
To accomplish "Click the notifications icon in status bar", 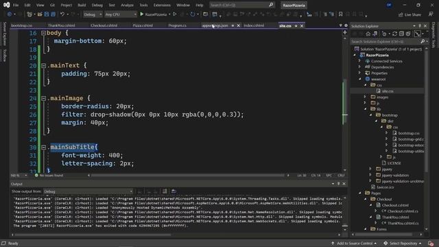I will coord(431,244).
